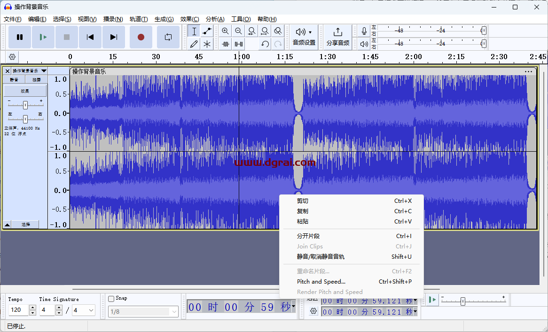Open selection toolbar gear settings
Image resolution: width=548 pixels, height=332 pixels.
313,311
